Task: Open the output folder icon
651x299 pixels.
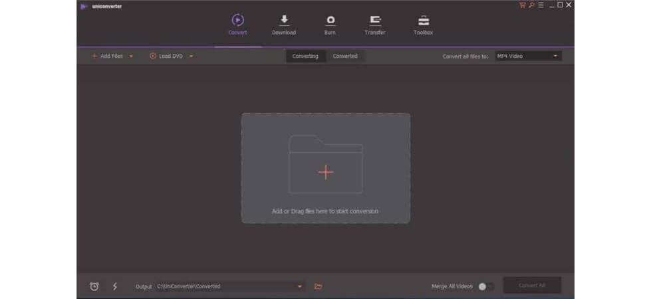Action: point(319,286)
